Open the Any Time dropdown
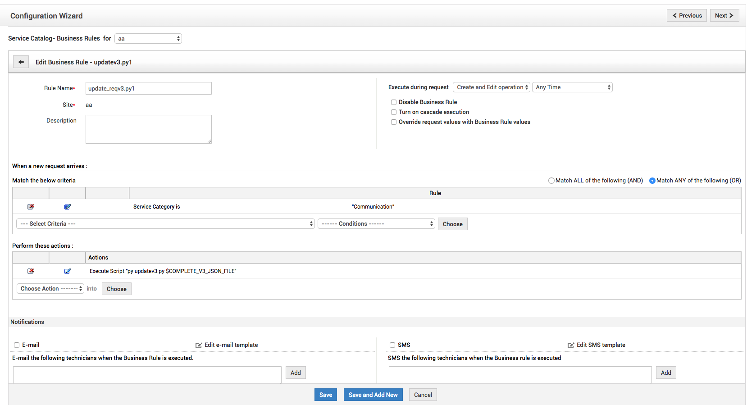This screenshot has height=405, width=747. pyautogui.click(x=572, y=87)
